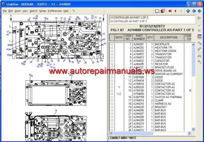Screen dimensions: 204x142
Task: Open the Zoom menu
Action: [18, 11]
